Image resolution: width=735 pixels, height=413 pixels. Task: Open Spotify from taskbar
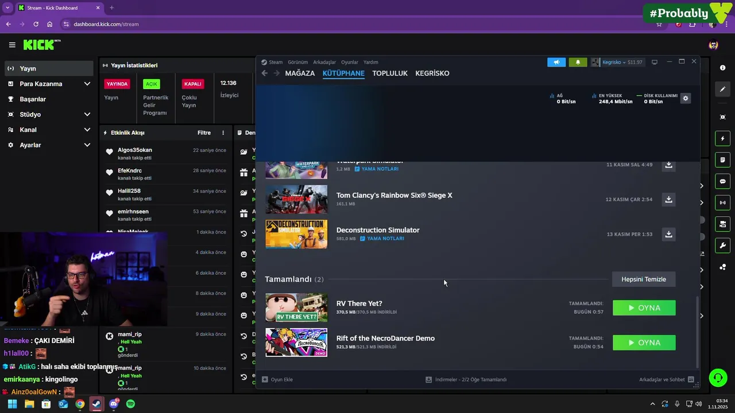click(130, 404)
